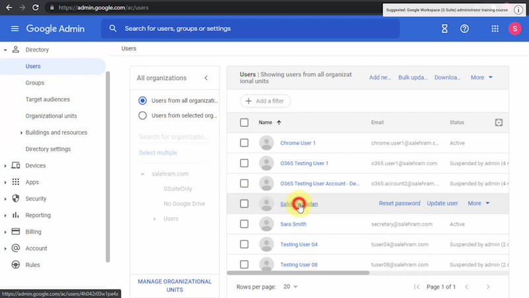The width and height of the screenshot is (529, 298).
Task: Expand the Security section arrow
Action: [x=5, y=199]
